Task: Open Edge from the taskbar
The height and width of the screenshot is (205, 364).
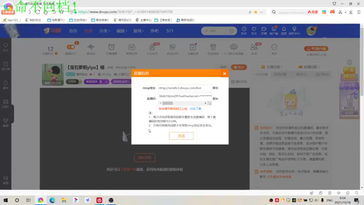Action: (52, 200)
